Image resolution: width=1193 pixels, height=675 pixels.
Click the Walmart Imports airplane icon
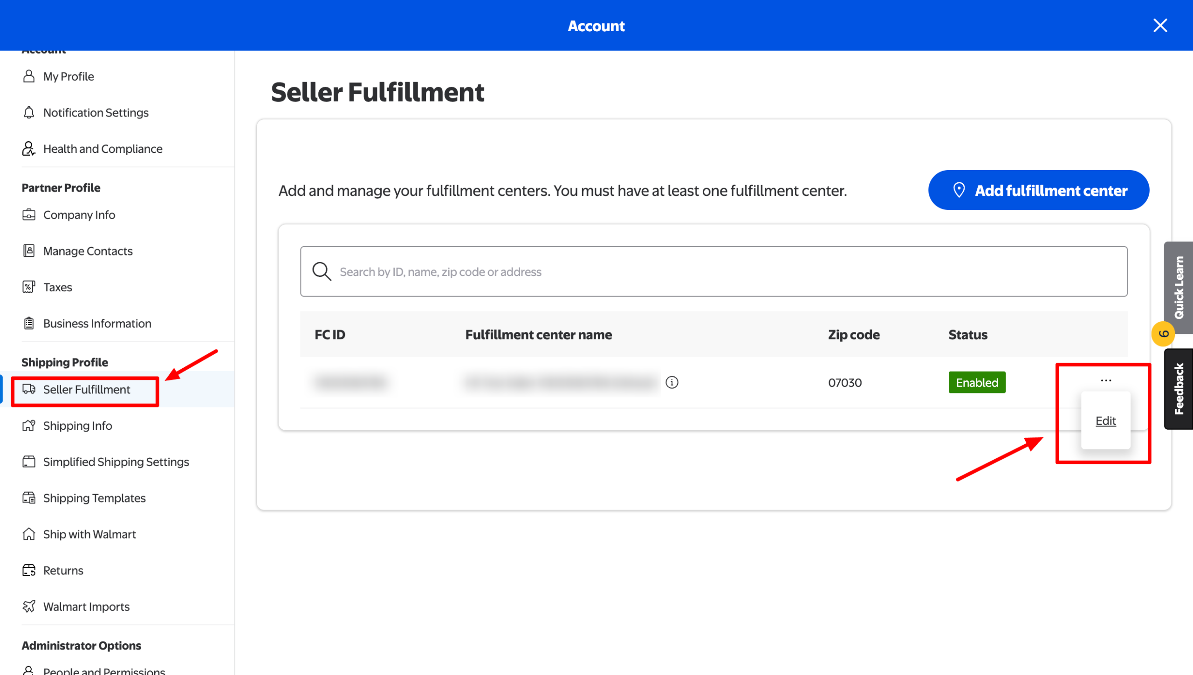[29, 606]
